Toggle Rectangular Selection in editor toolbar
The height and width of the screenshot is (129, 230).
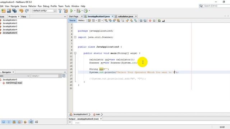pos(122,21)
